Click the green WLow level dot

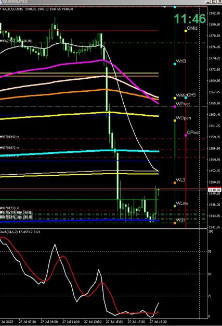(x=175, y=206)
